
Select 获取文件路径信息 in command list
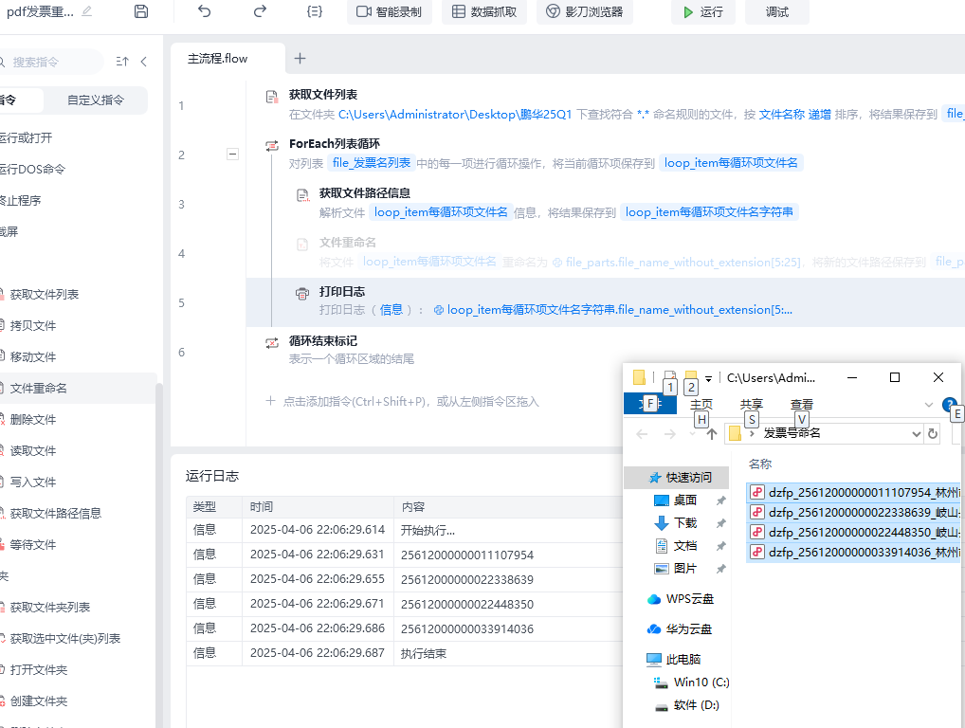pyautogui.click(x=56, y=514)
